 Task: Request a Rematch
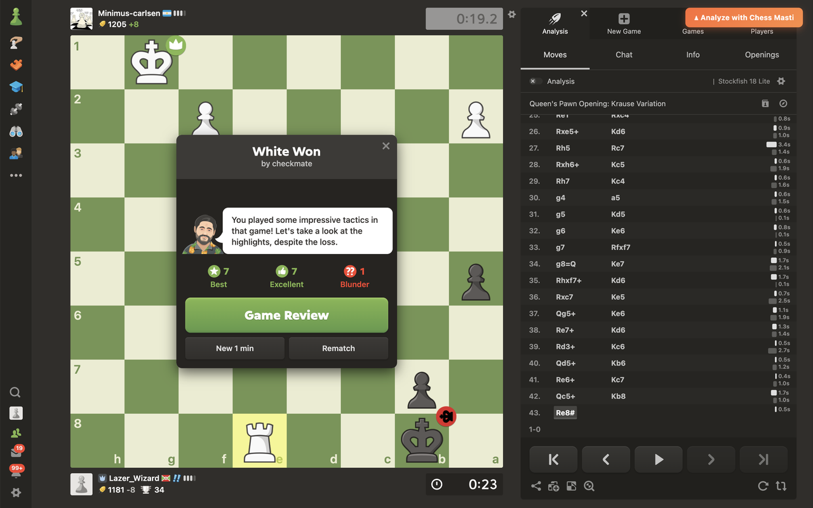click(339, 348)
